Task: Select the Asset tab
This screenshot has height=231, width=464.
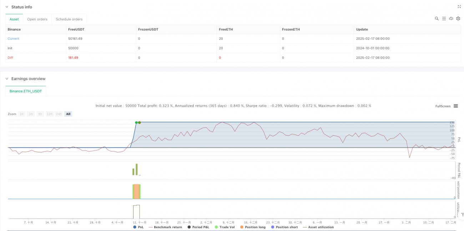Action: (14, 19)
